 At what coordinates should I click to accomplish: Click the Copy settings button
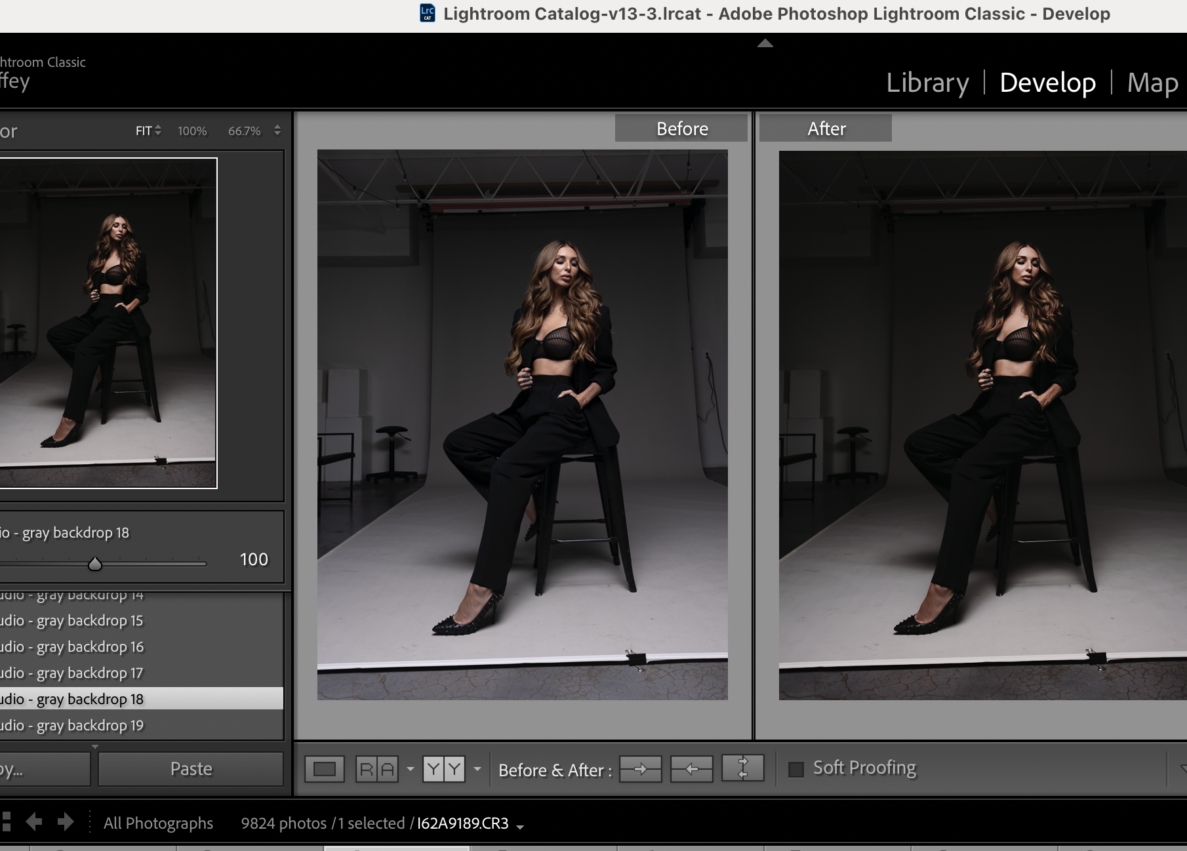pos(45,768)
